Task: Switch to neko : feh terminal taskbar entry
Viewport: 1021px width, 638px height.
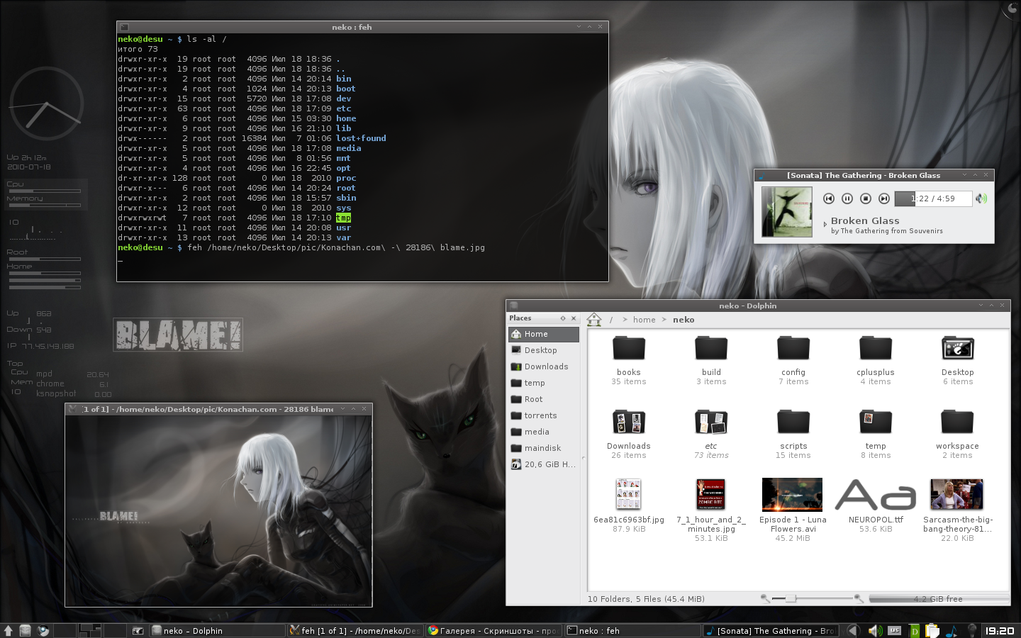Action: point(632,630)
